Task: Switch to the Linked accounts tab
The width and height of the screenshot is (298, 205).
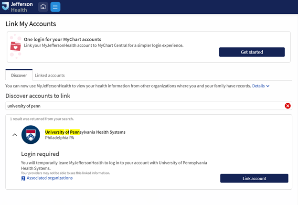Action: (x=50, y=76)
